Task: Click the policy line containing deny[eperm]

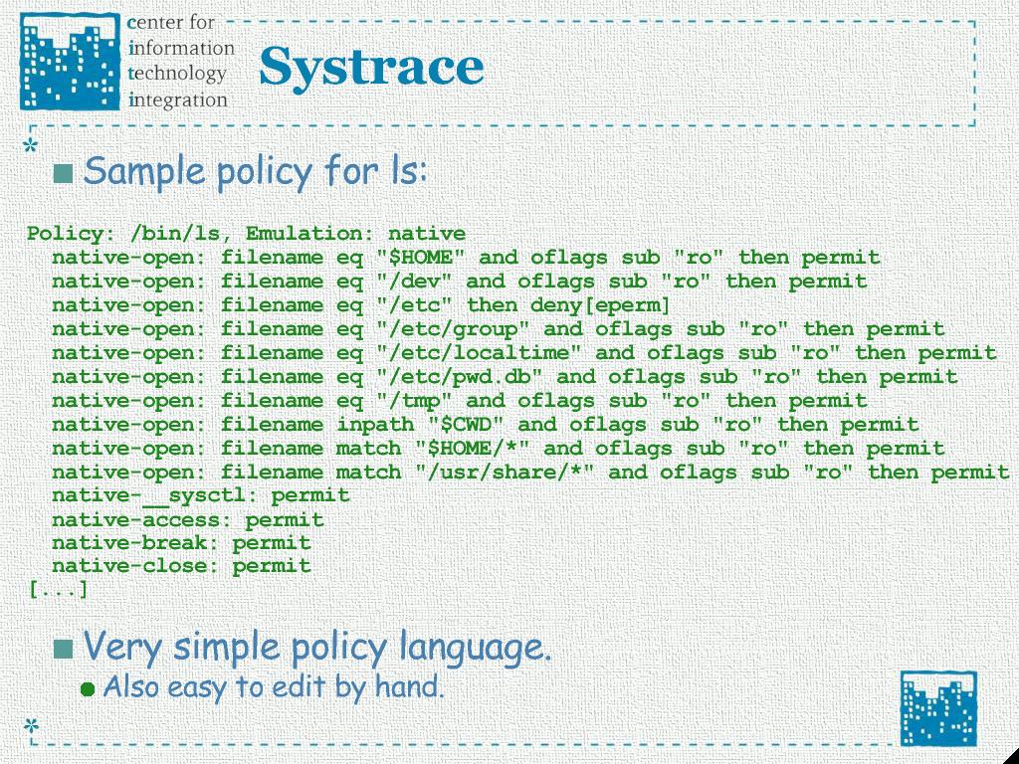Action: tap(361, 305)
